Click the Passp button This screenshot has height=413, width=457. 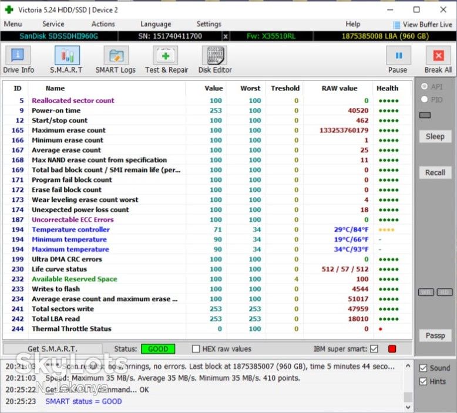[435, 336]
